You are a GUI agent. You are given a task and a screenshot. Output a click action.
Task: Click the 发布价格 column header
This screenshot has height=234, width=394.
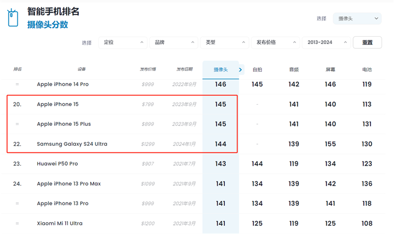[x=148, y=69]
